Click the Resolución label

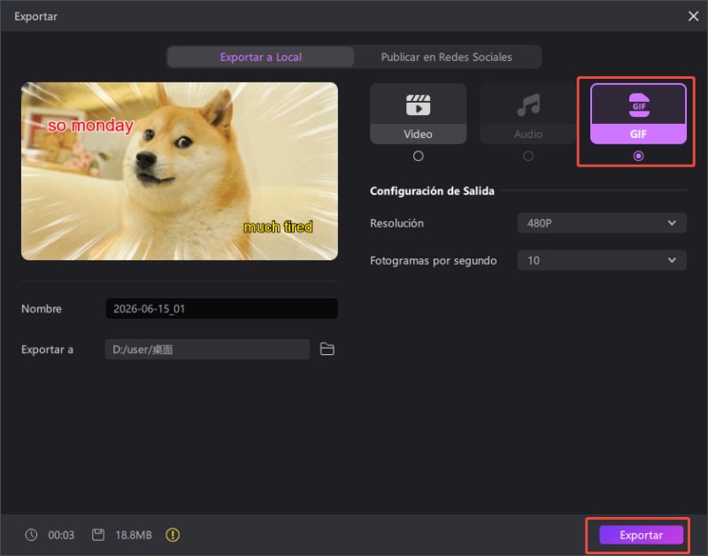pyautogui.click(x=396, y=223)
